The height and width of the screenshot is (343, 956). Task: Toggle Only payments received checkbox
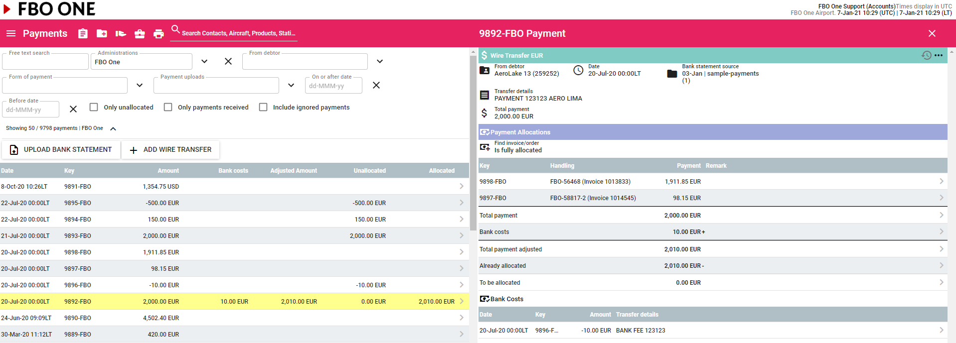tap(168, 107)
